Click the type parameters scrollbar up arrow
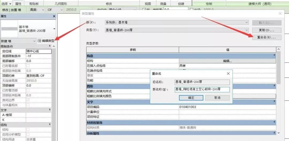Screen dimensions: 289x141 pos(279,49)
